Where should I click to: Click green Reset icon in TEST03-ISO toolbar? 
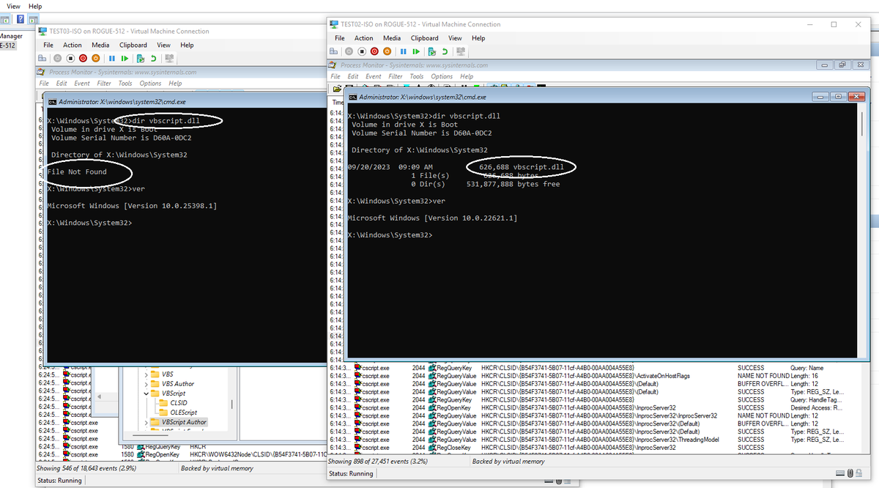tap(125, 58)
